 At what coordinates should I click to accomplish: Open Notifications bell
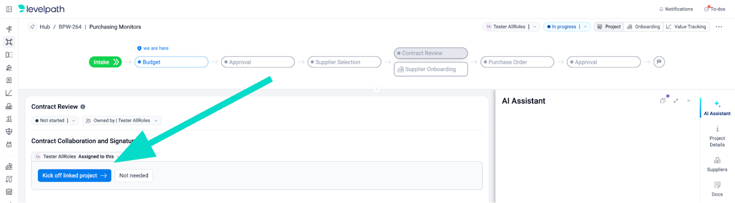click(675, 9)
